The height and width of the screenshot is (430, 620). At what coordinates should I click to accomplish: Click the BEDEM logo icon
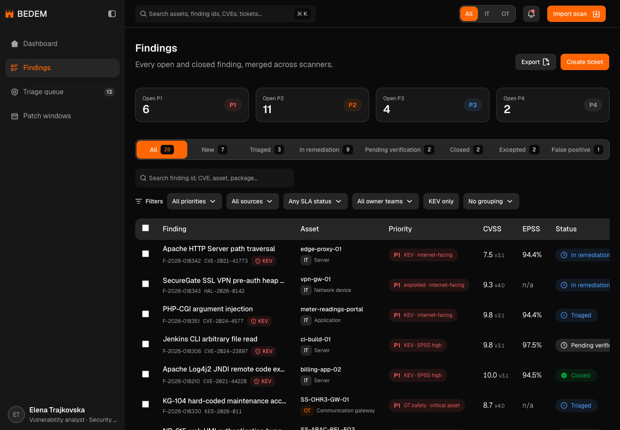tap(9, 14)
